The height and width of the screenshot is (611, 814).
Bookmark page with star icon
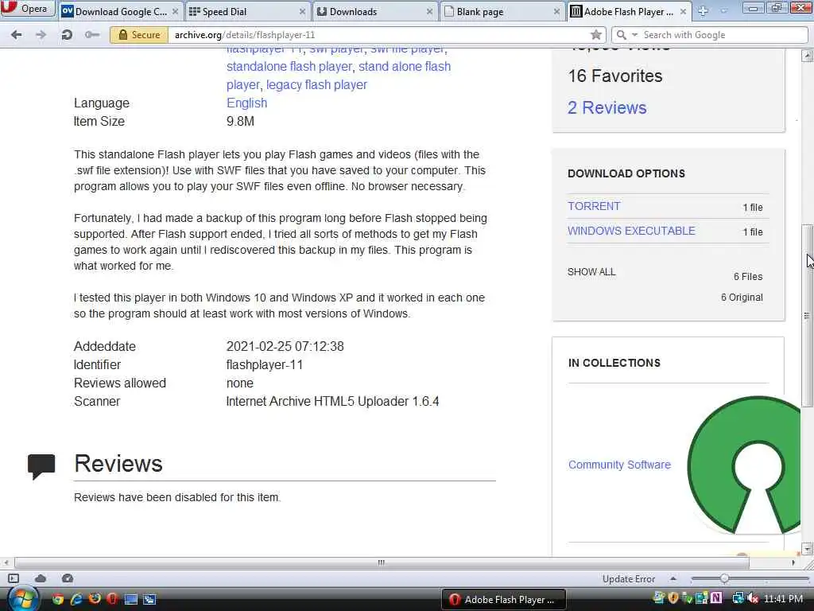coord(596,35)
